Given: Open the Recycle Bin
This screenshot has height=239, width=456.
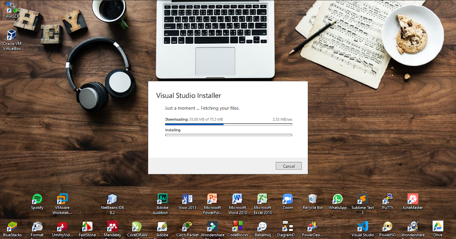Looking at the screenshot, I should click(x=312, y=199).
